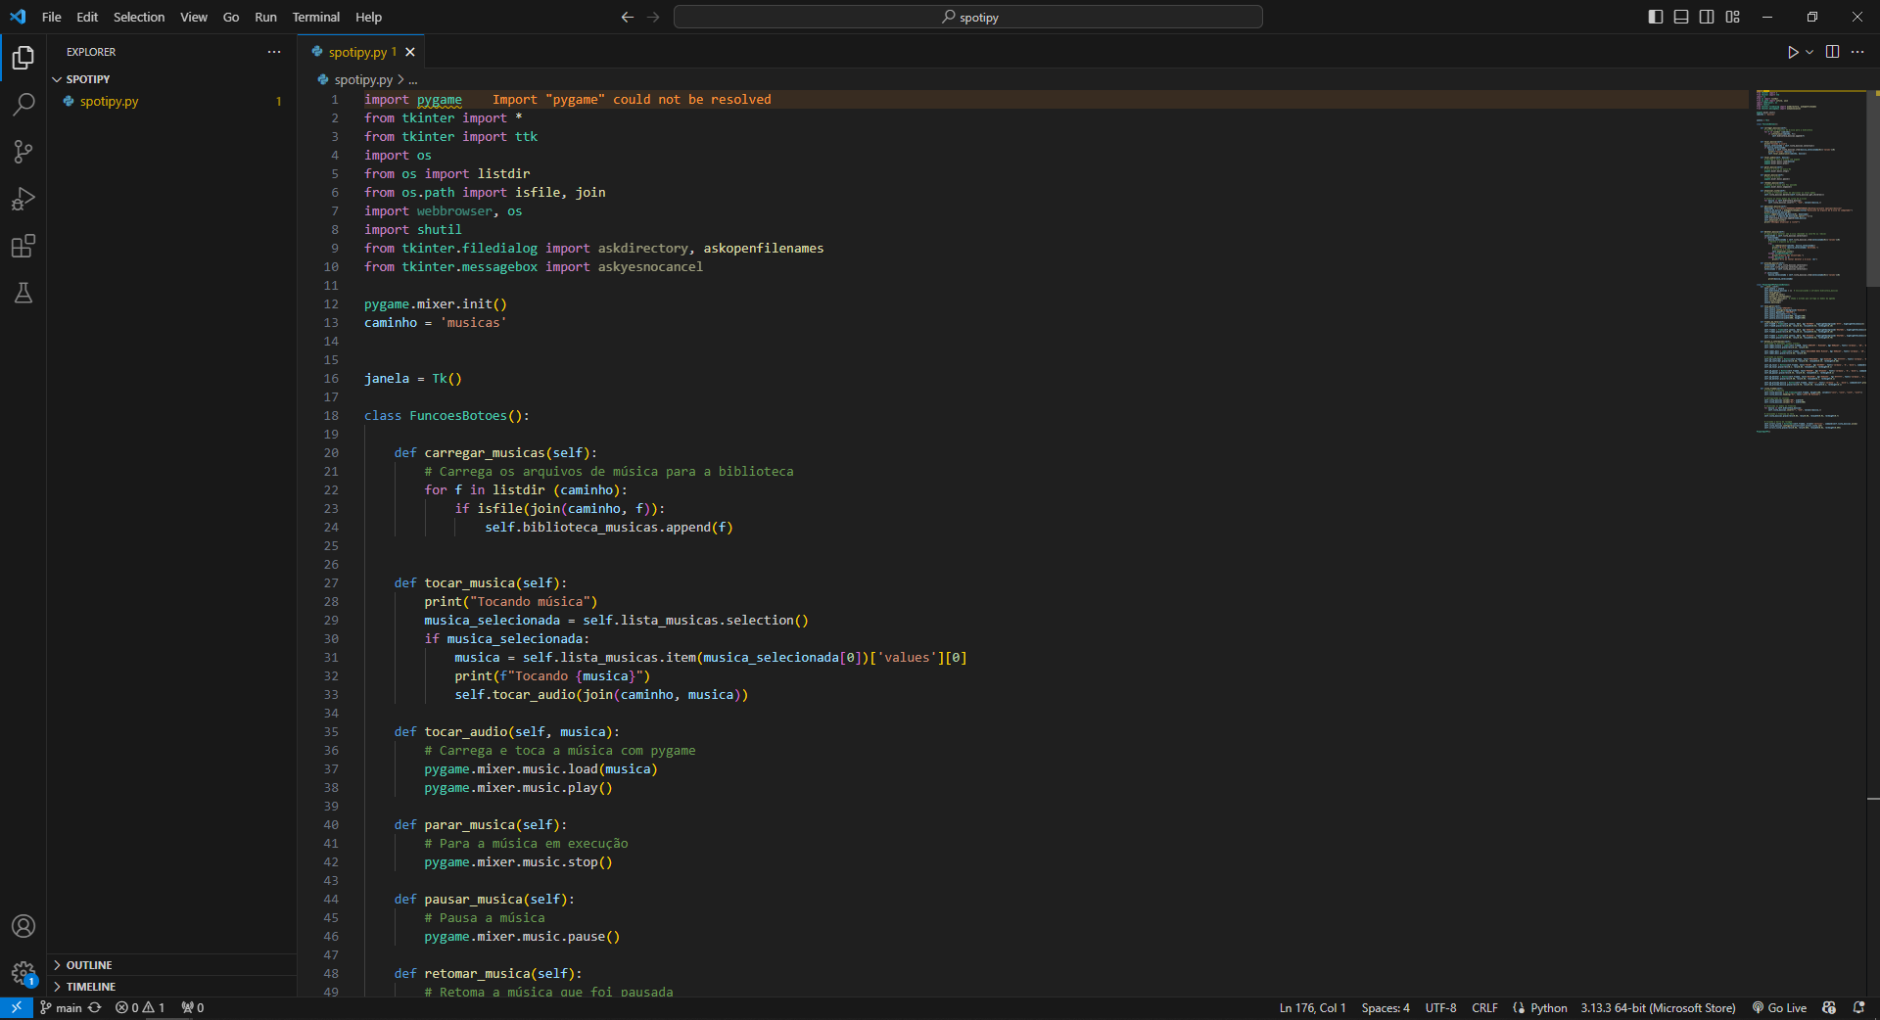The width and height of the screenshot is (1880, 1020).
Task: Click the main branch in status bar
Action: coord(62,1007)
